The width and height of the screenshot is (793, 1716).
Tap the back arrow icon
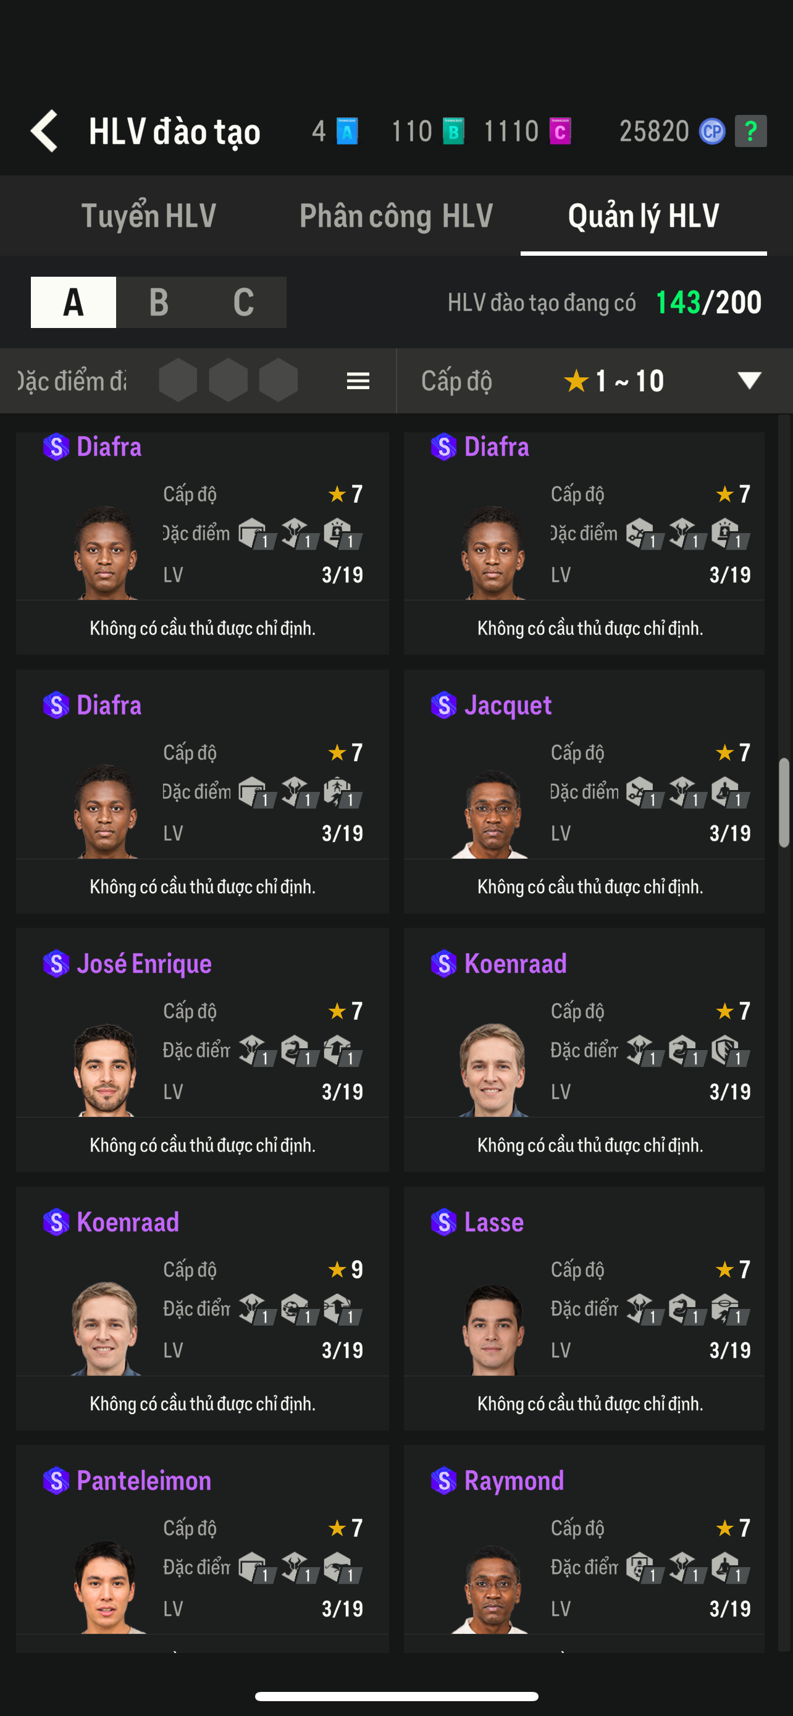[x=44, y=130]
